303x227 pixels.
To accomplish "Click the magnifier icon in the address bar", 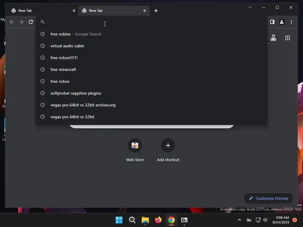I will 43,22.
